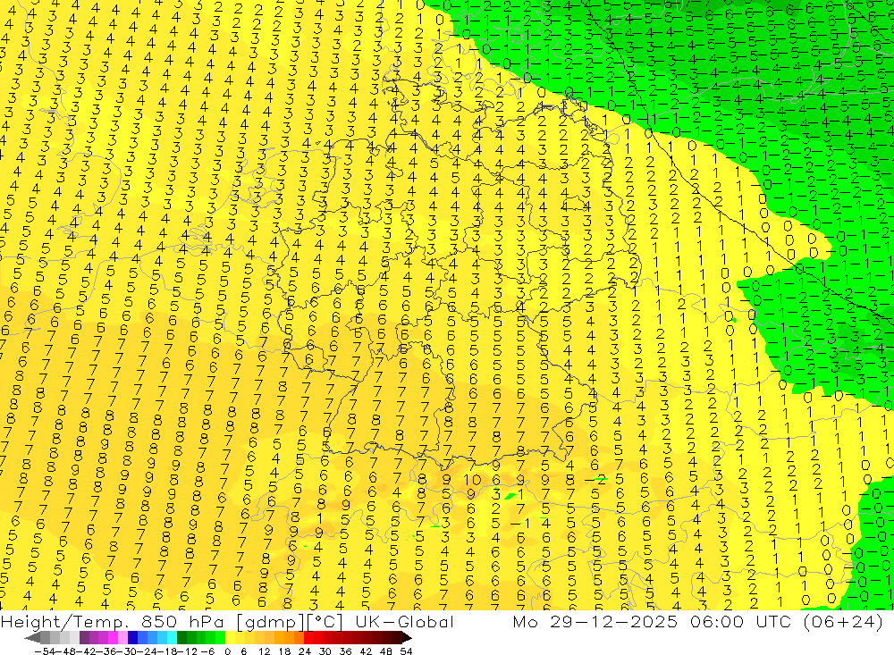Pick the dark green legend swatch above -12

coord(181,637)
